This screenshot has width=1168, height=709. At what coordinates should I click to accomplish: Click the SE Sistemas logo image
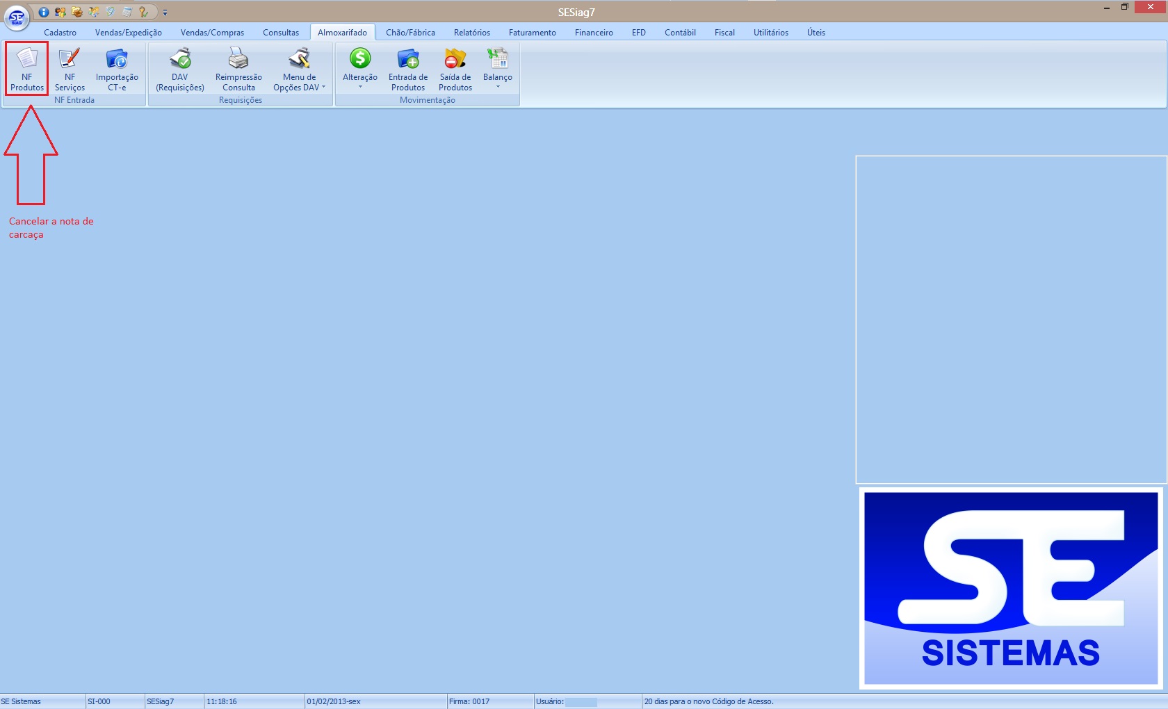click(x=1010, y=588)
